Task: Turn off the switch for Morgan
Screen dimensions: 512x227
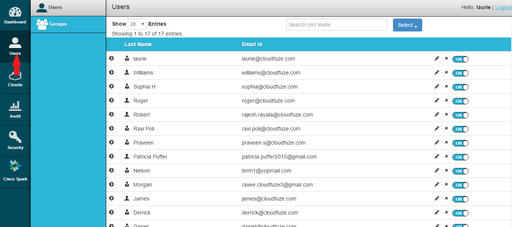Action: coord(460,185)
